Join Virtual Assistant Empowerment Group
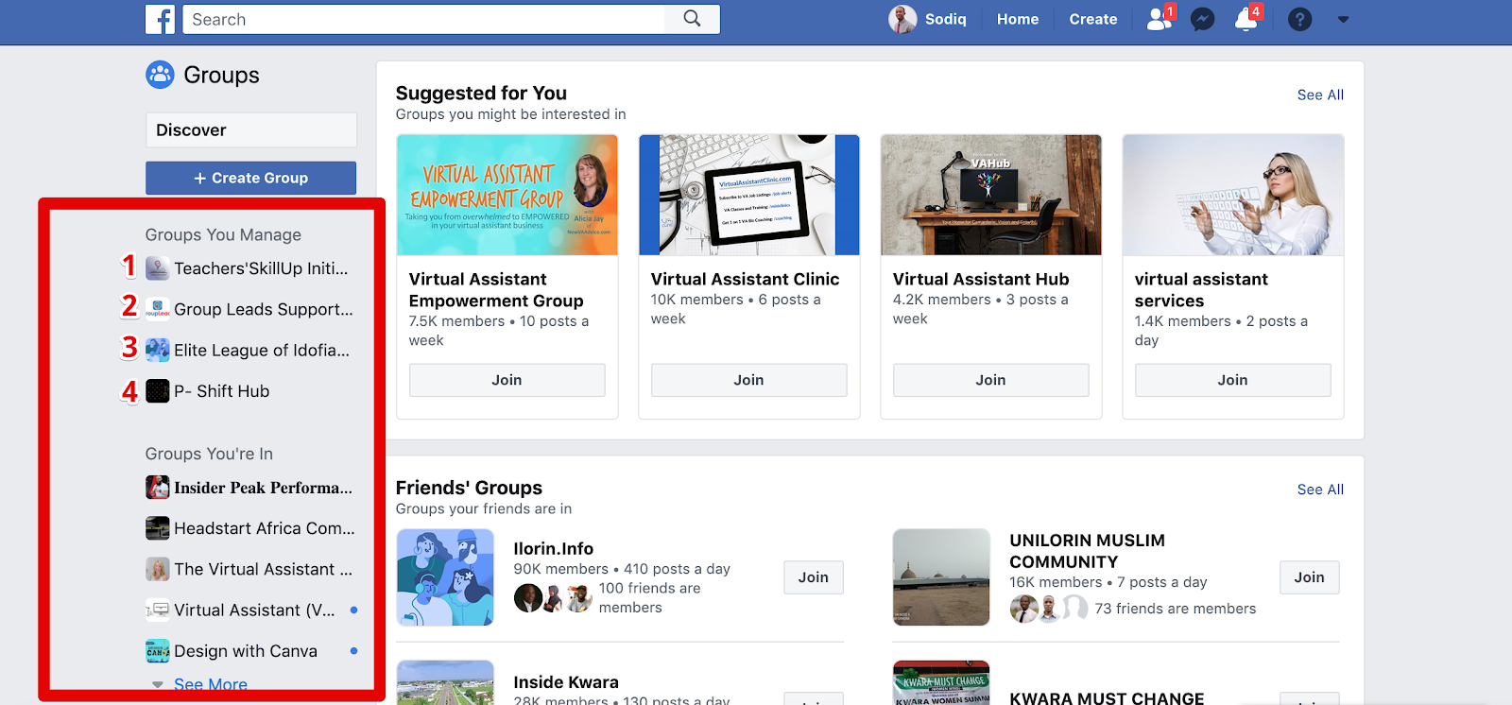This screenshot has height=705, width=1512. [507, 380]
